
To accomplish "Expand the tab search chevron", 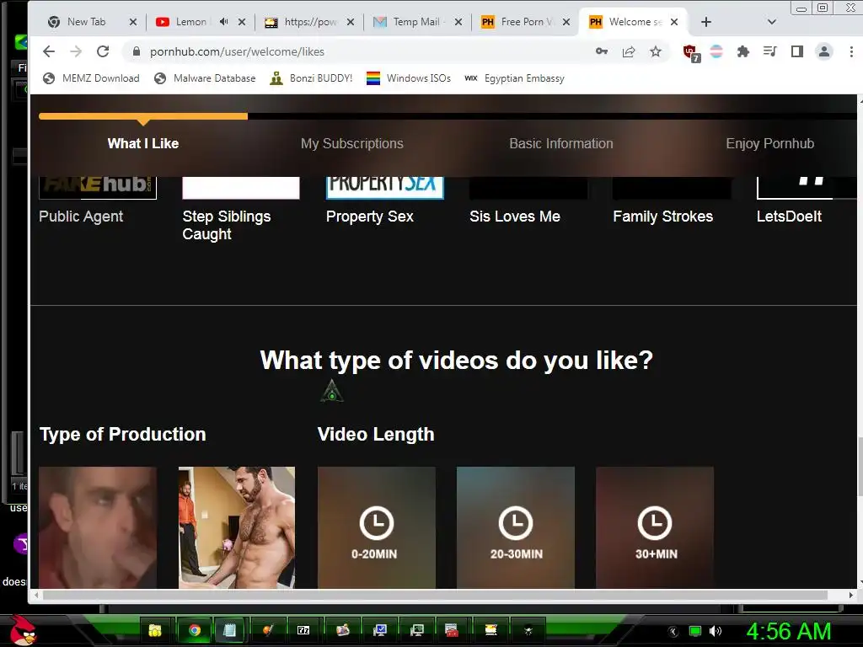I will pos(772,22).
